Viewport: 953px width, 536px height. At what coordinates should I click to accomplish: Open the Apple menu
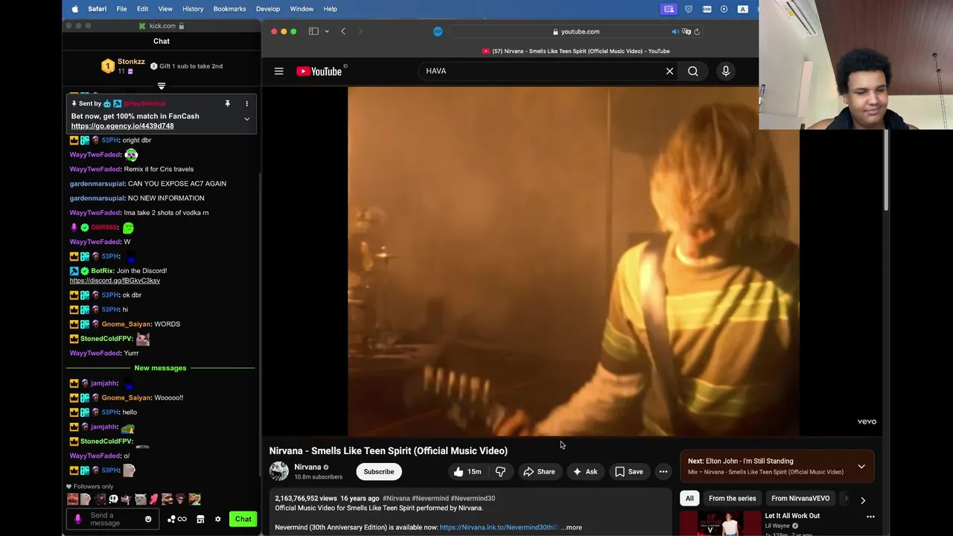pos(74,9)
